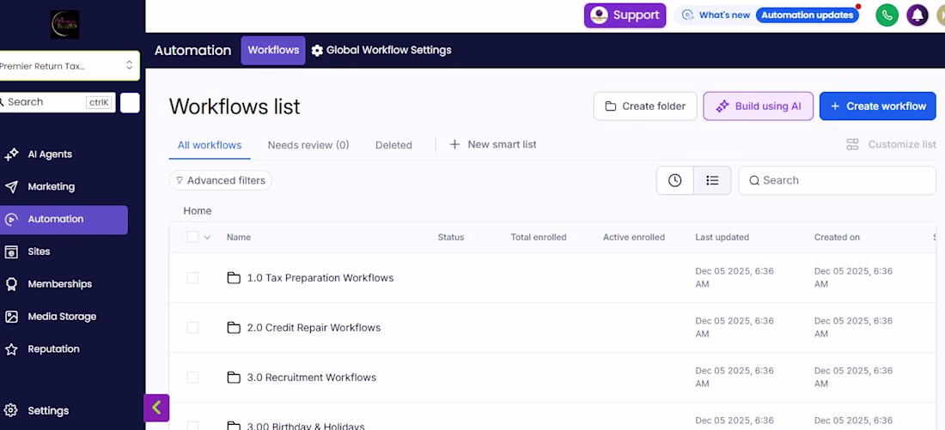945x430 pixels.
Task: Open Memberships in the sidebar
Action: click(x=59, y=284)
